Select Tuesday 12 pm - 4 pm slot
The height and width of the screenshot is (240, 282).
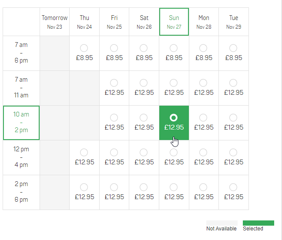[x=233, y=152]
